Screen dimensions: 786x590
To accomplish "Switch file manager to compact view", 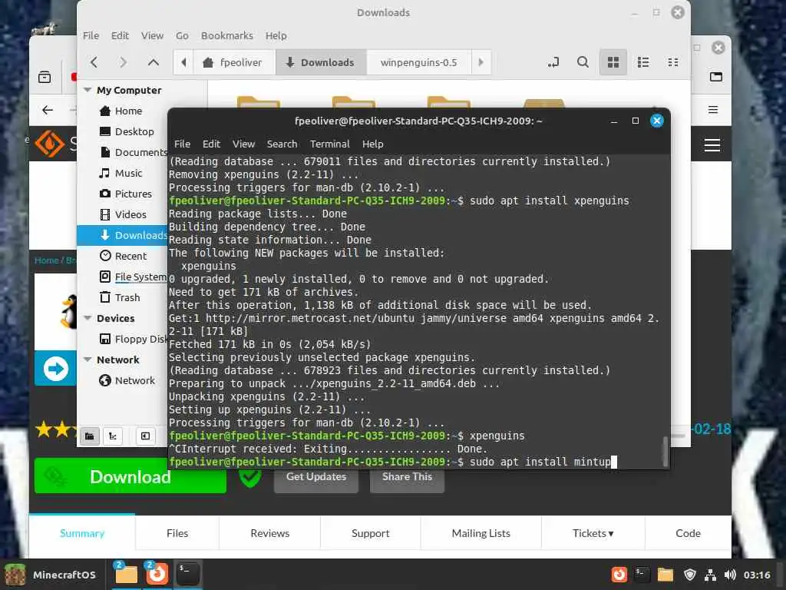I will [673, 62].
